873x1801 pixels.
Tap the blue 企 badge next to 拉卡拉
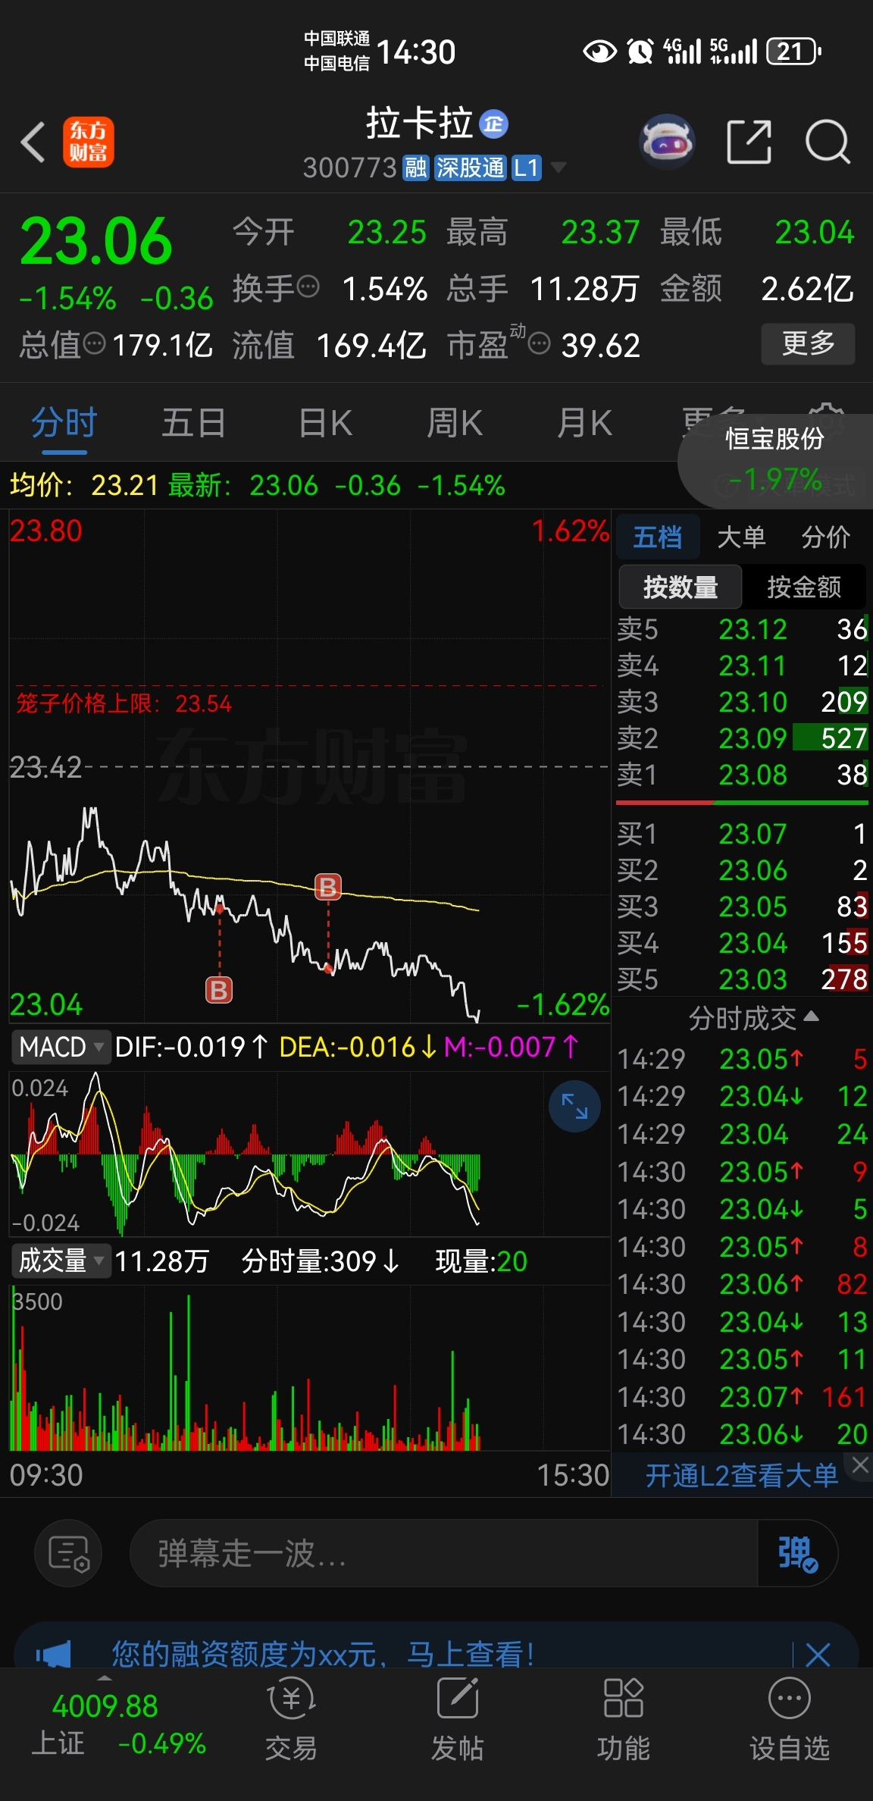coord(494,124)
